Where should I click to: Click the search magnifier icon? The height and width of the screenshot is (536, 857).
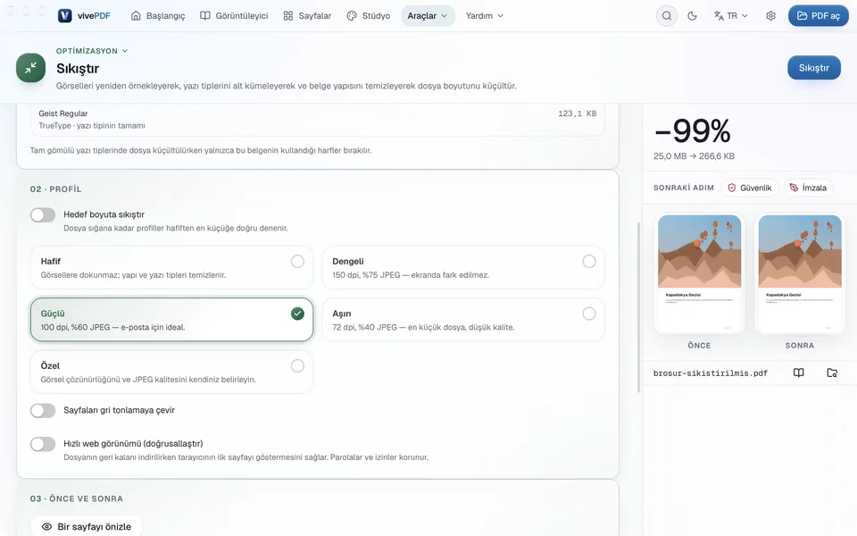coord(667,16)
